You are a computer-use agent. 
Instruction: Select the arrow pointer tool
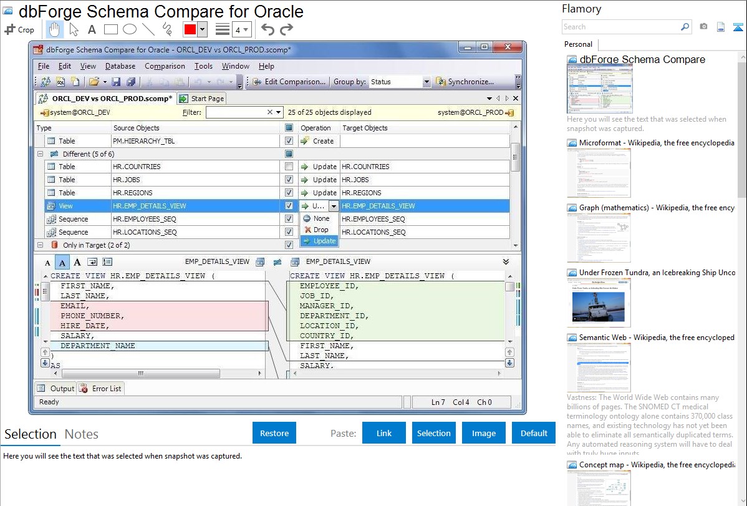tap(74, 29)
